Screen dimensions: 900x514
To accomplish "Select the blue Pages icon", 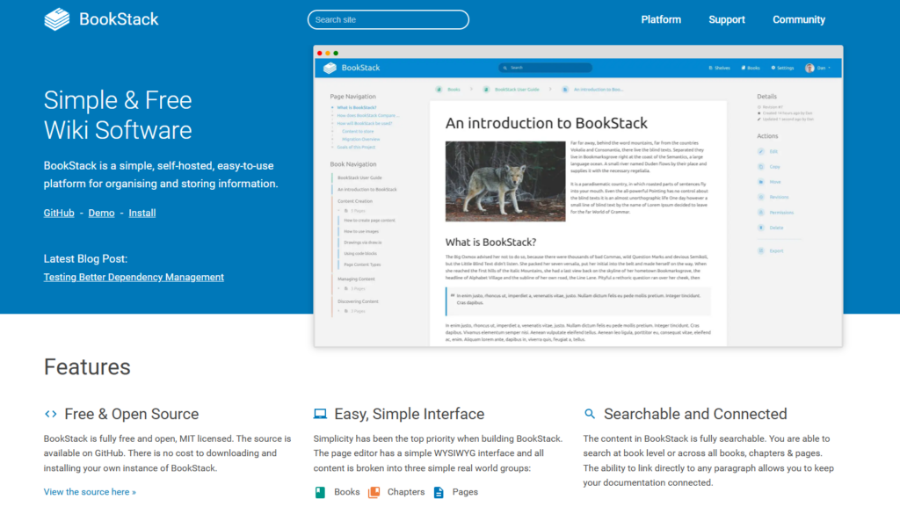I will (439, 492).
